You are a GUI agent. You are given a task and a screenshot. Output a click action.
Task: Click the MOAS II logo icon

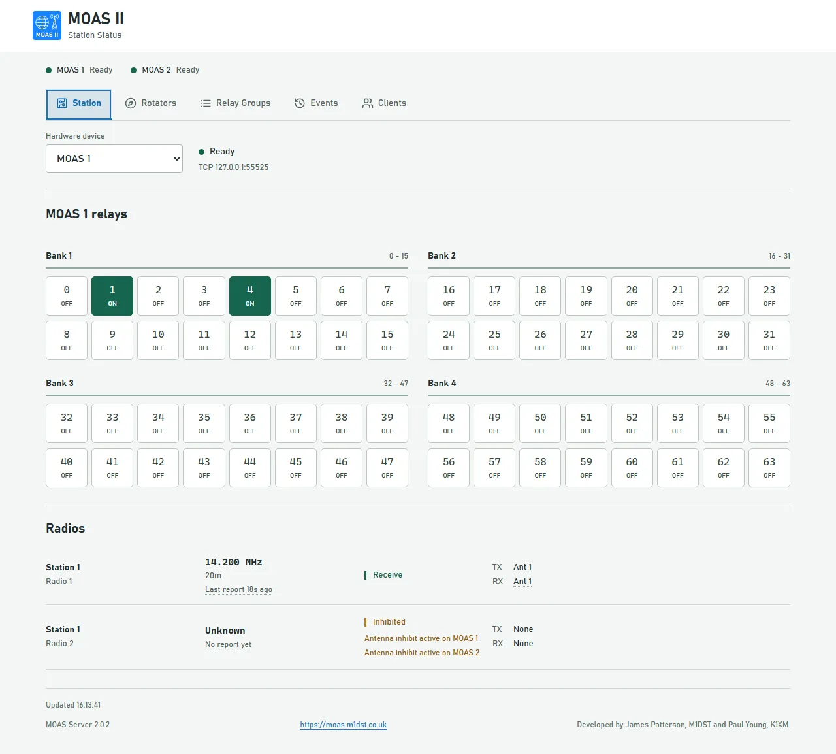(x=47, y=25)
